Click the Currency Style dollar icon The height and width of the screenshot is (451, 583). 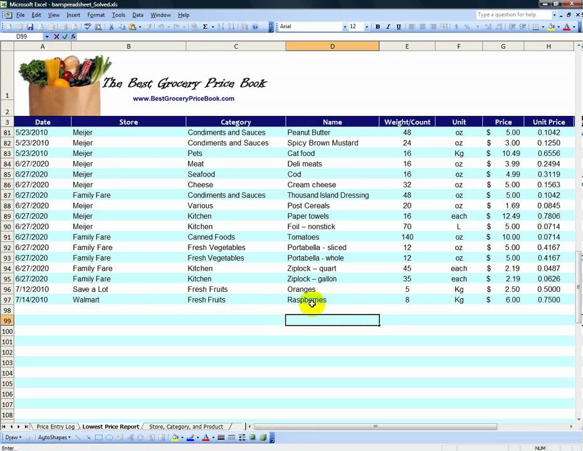click(x=456, y=27)
